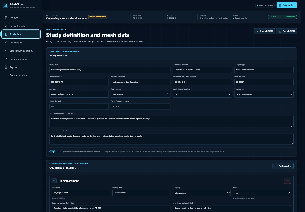Open the Category dropdown showing displacement
The image size is (305, 212).
201,193
